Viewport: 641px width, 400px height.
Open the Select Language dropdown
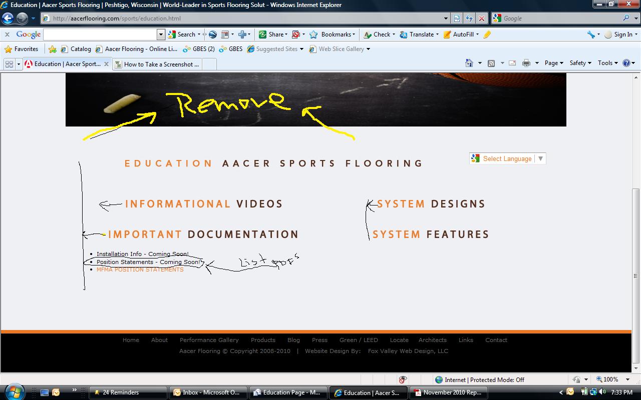coord(507,158)
